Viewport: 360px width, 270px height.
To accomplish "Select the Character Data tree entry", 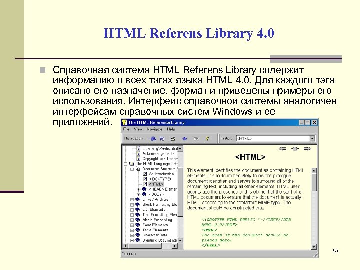I will pyautogui.click(x=155, y=235).
